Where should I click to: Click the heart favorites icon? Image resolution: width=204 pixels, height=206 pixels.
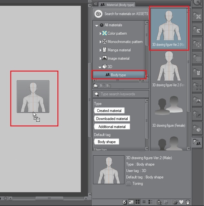tap(182, 202)
